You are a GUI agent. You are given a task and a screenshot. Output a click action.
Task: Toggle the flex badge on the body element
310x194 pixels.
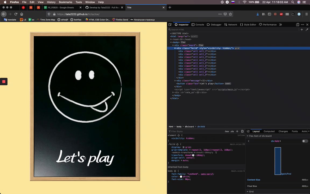(x=183, y=42)
